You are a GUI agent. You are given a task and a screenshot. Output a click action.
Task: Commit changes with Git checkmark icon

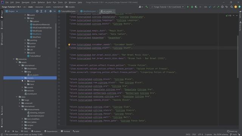pos(214,7)
